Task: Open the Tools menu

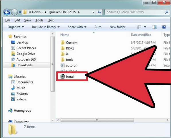Action: (x=39, y=20)
